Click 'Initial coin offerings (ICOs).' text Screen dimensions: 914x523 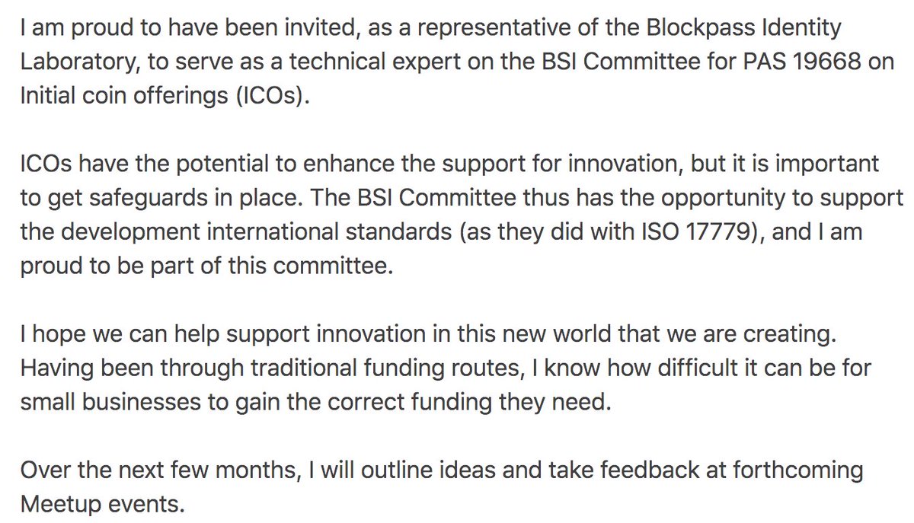tap(158, 100)
